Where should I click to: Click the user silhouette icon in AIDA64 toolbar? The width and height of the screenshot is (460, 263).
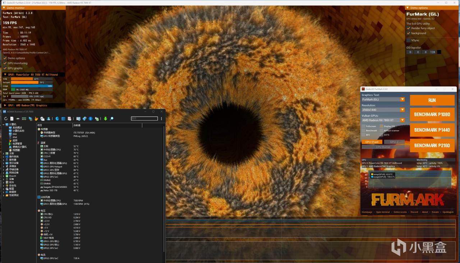(49, 119)
